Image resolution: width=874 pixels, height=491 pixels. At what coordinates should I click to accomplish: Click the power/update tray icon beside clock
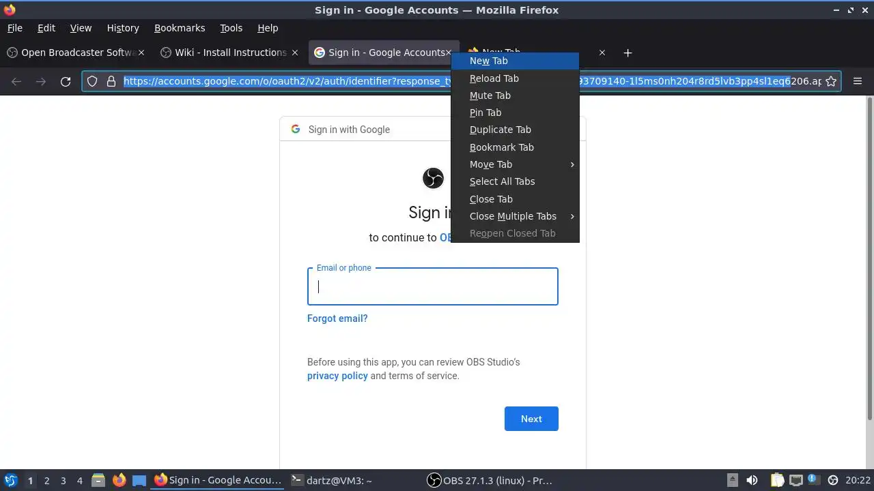[832, 480]
